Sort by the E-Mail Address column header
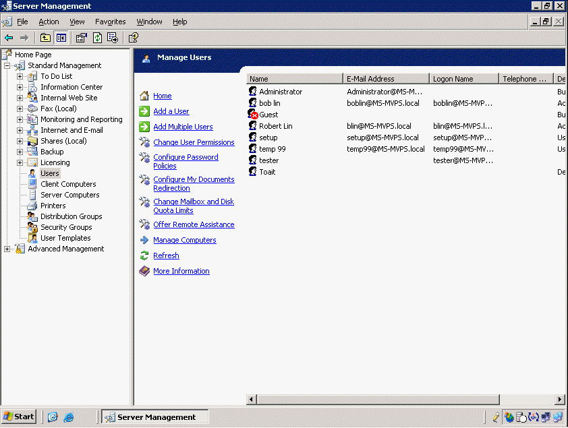Screen dimensions: 568x428 (386, 78)
